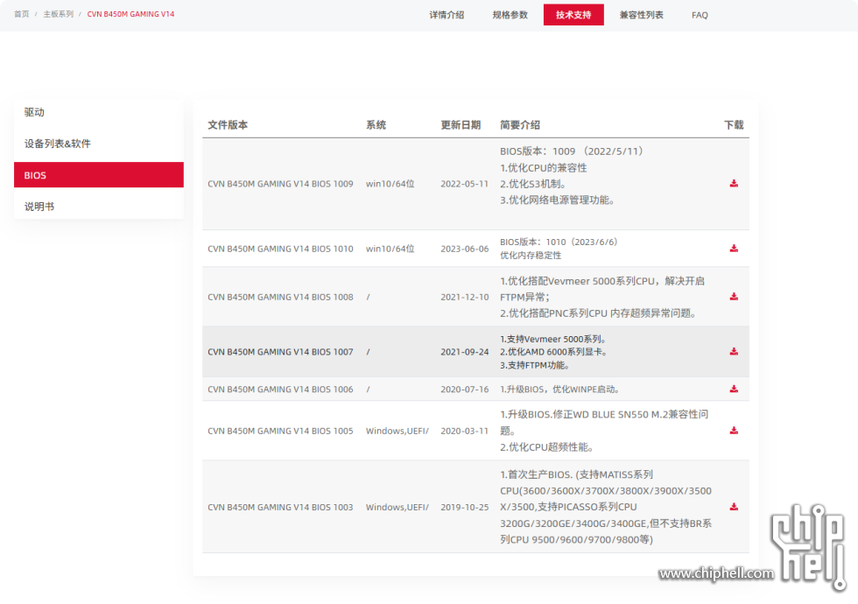Click description 1.升级BIOS，优化WINPE启动。
Viewport: 858px width, 604px height.
click(x=559, y=390)
